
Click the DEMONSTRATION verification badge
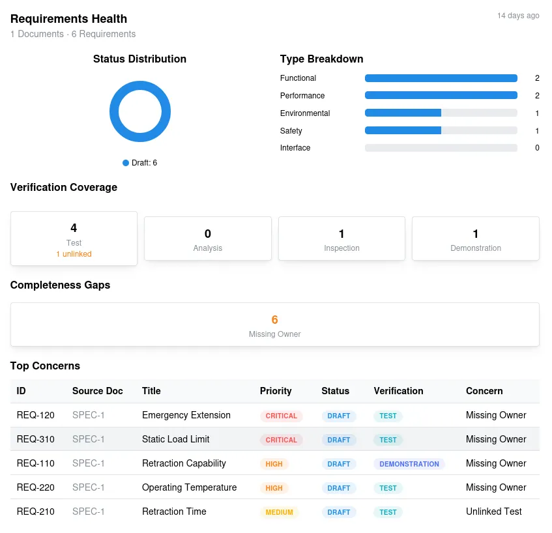click(x=409, y=464)
